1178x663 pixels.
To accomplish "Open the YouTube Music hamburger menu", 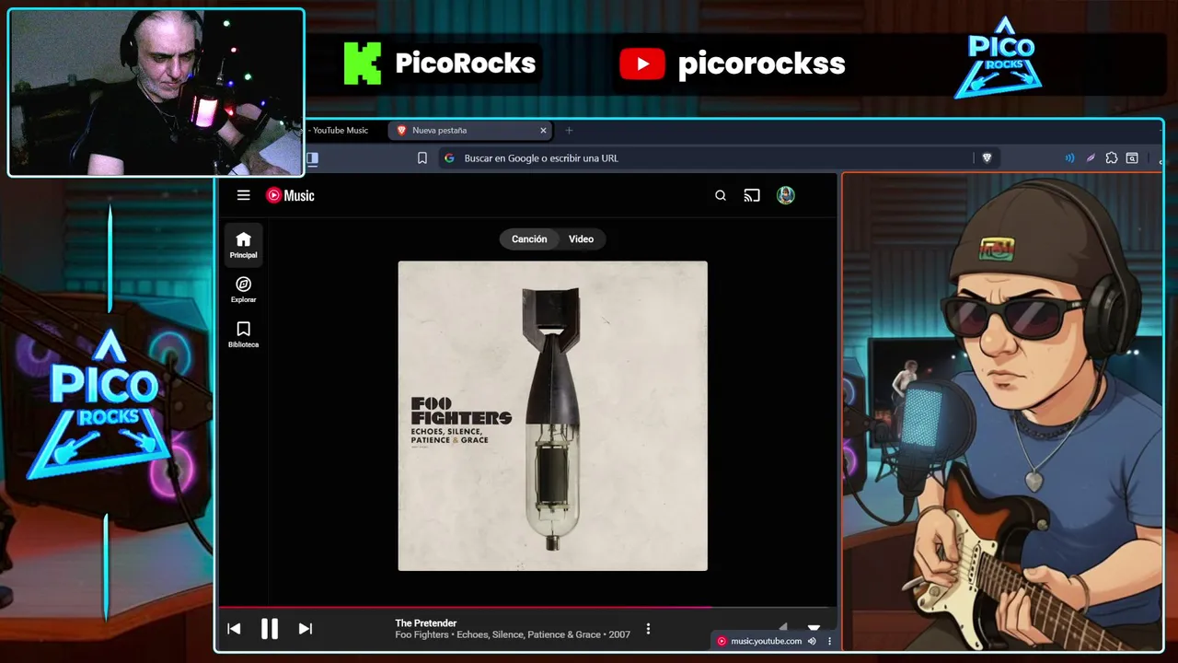I will (x=243, y=195).
